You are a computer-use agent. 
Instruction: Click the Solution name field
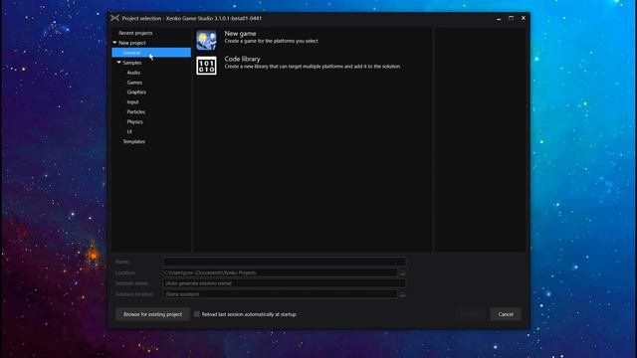(285, 283)
